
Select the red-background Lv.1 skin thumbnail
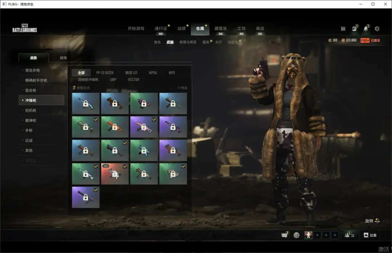point(115,174)
